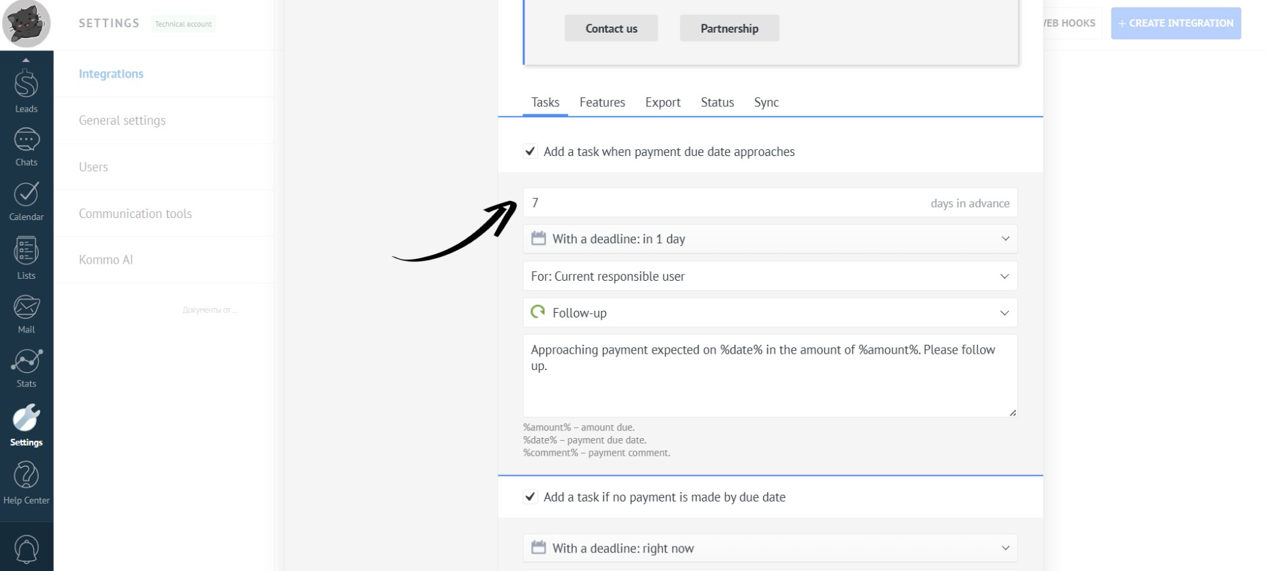Click the Contact us button

pyautogui.click(x=611, y=29)
